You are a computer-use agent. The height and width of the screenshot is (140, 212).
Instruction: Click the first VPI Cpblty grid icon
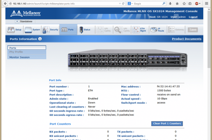coord(100,30)
